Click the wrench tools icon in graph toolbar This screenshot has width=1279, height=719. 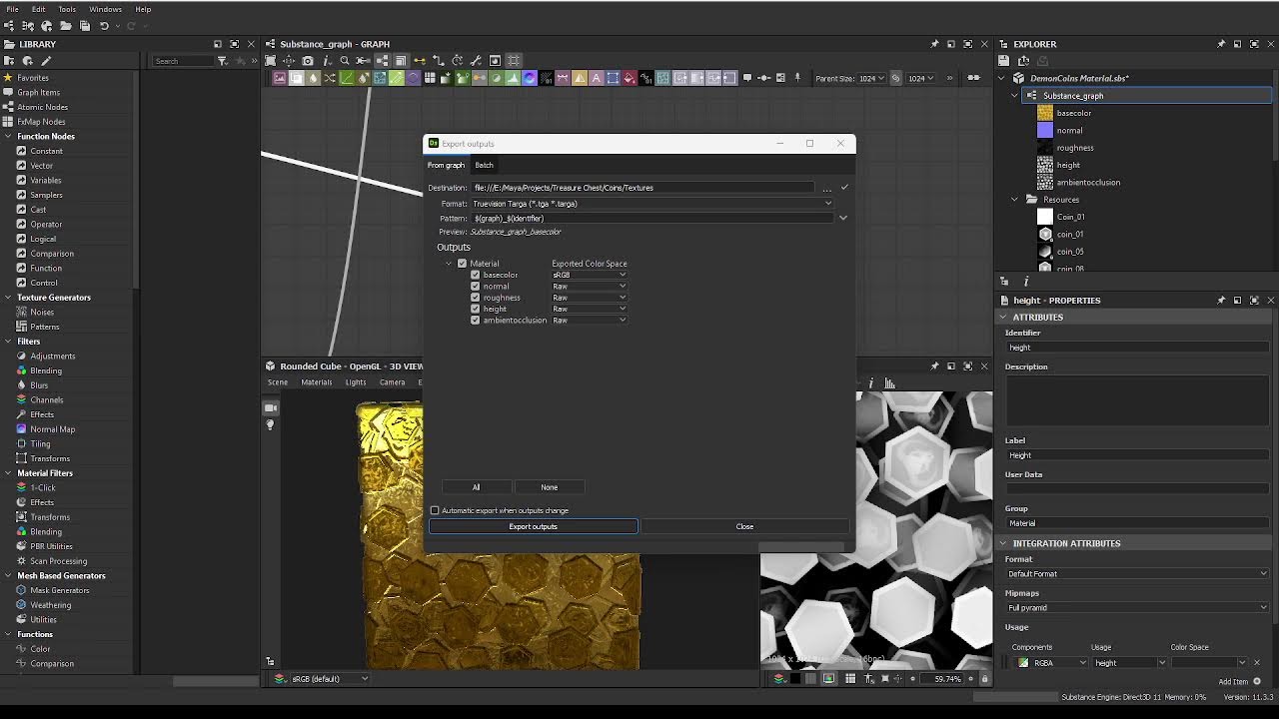[x=476, y=61]
